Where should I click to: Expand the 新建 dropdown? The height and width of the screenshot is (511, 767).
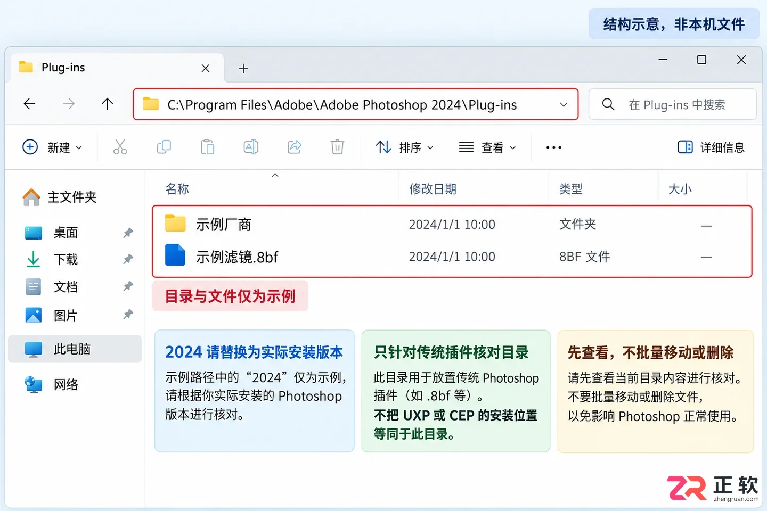[x=53, y=147]
